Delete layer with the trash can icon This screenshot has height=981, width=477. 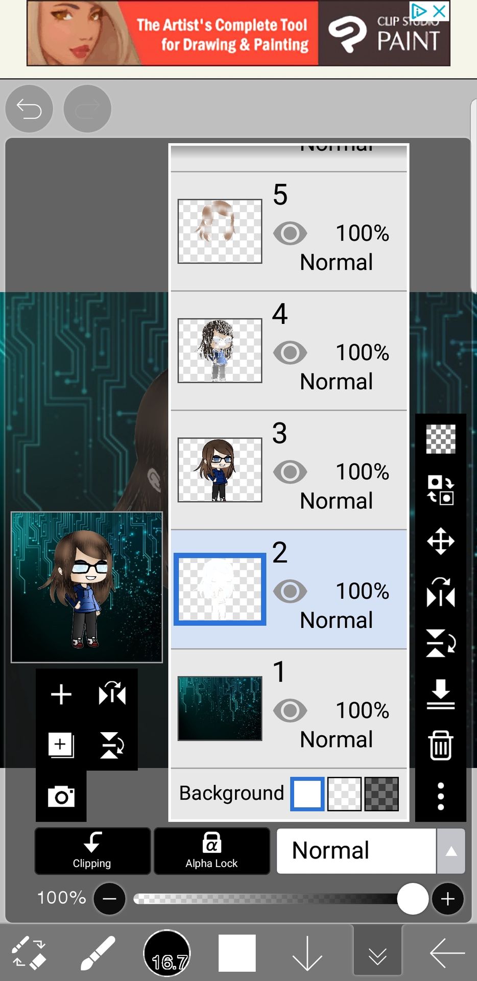click(x=440, y=745)
